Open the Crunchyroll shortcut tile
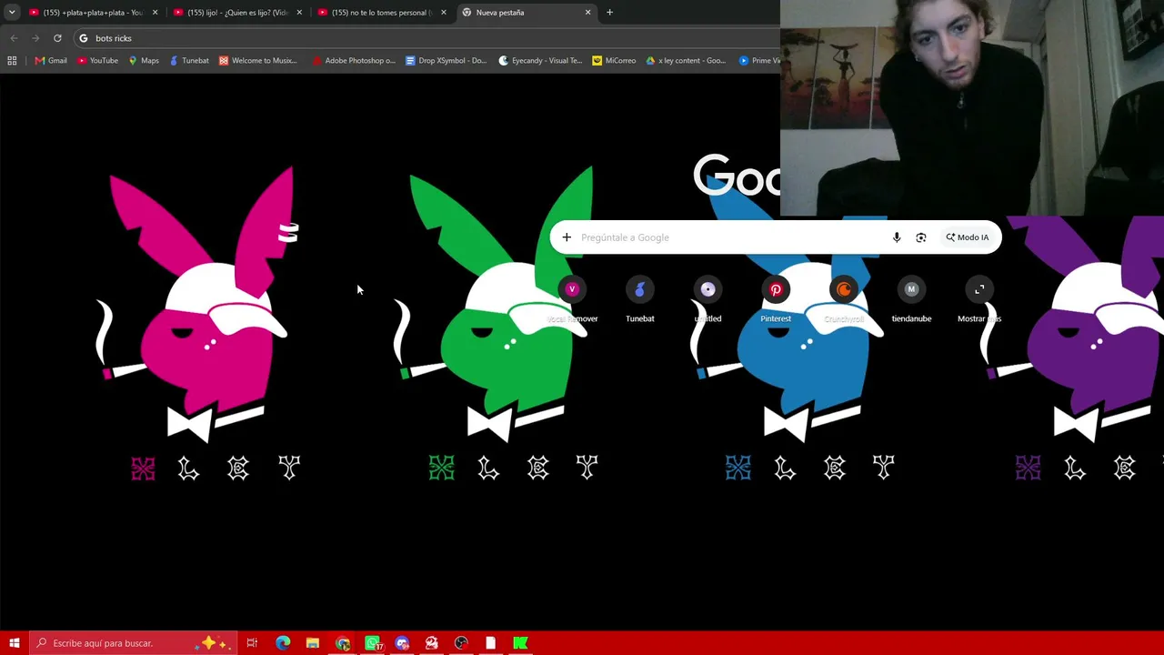This screenshot has height=655, width=1164. [x=844, y=299]
